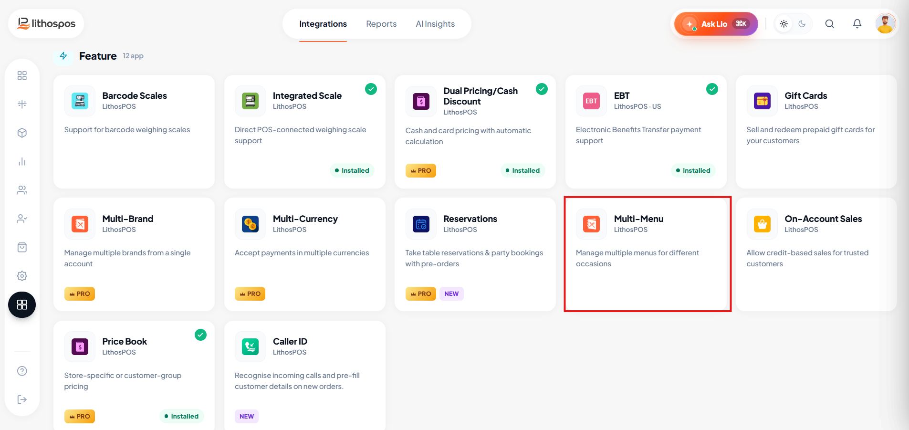Image resolution: width=909 pixels, height=430 pixels.
Task: Click 'Accept payments in multiple currencies' text
Action: [x=302, y=252]
